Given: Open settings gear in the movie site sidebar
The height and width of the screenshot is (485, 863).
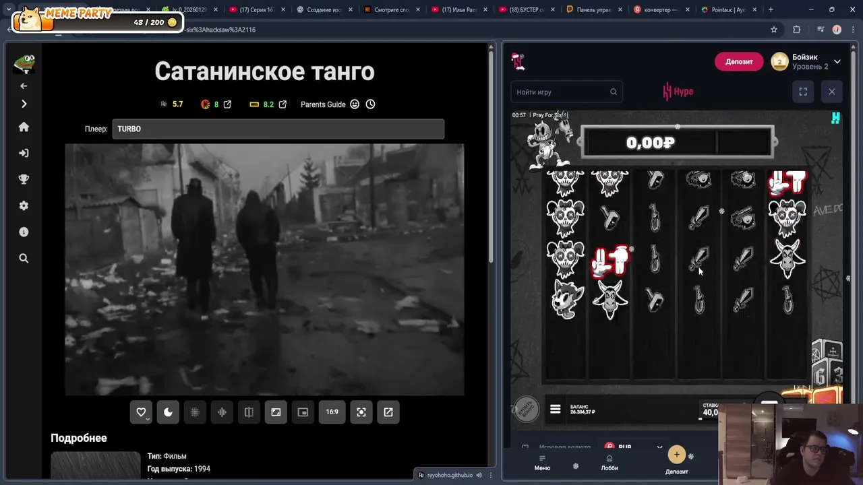Looking at the screenshot, I should tap(24, 205).
